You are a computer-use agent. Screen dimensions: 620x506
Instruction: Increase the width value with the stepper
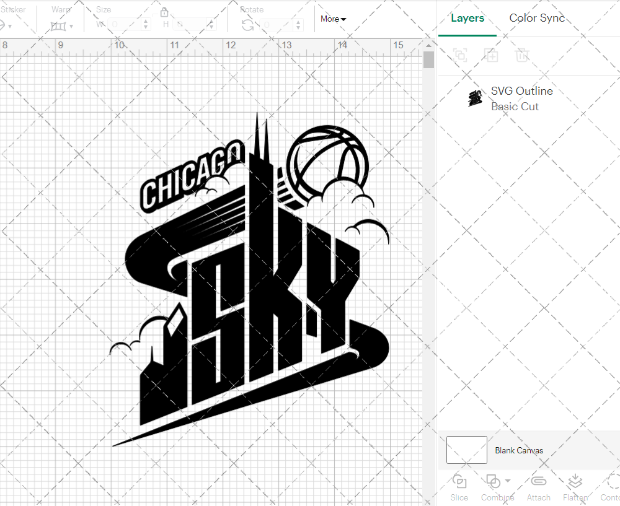[x=146, y=20]
